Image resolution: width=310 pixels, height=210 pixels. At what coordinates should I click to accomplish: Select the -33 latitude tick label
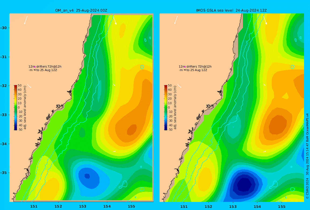point(4,115)
